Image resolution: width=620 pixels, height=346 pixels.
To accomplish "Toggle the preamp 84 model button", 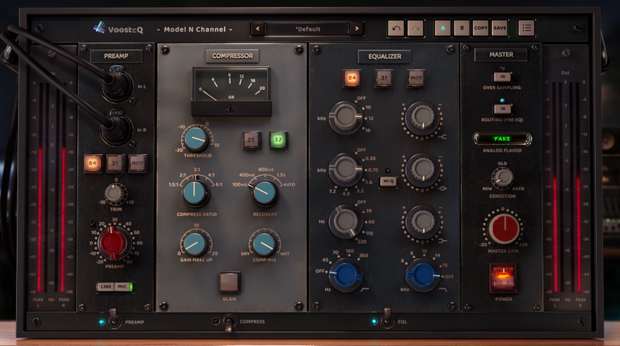I will (92, 163).
